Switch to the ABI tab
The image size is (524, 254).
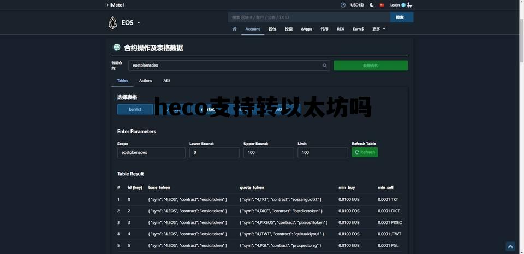[x=166, y=81]
